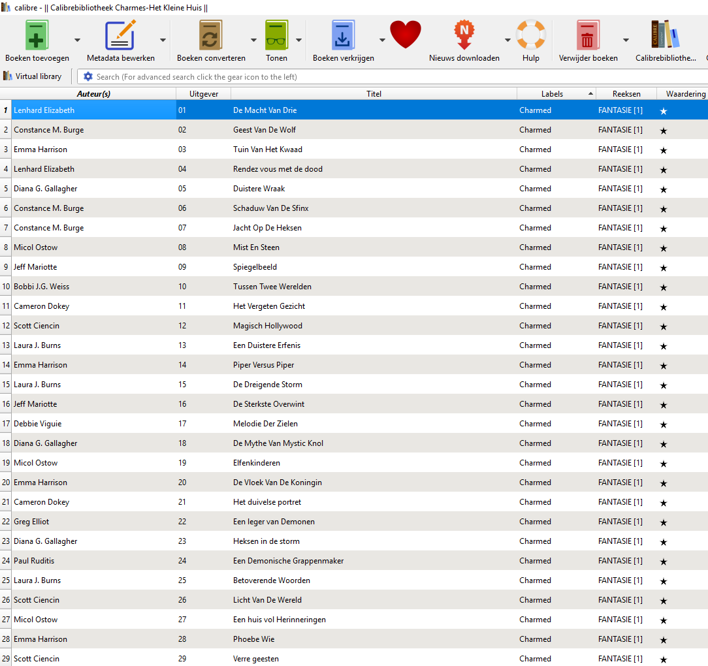708x666 pixels.
Task: Select the title 'Tussen Twee Werelden'
Action: coord(272,287)
